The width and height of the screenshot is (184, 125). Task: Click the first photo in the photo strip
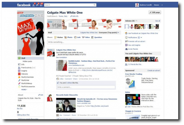tap(54, 24)
